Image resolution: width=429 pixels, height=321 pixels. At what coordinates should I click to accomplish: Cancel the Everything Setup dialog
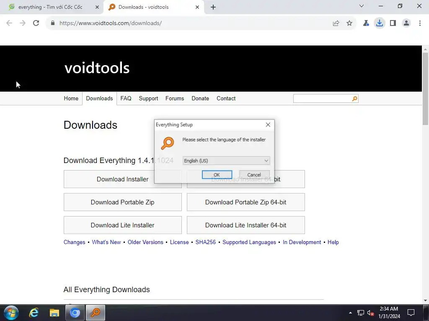[x=254, y=175]
